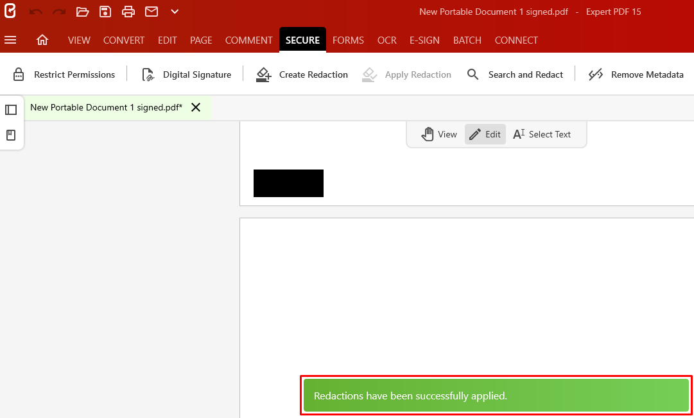
Task: Click the Apply Redaction icon
Action: pos(369,74)
